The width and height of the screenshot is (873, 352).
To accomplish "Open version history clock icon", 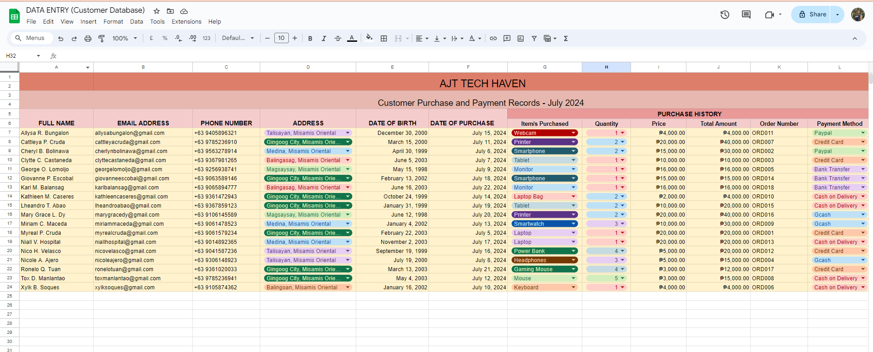I will pos(725,15).
